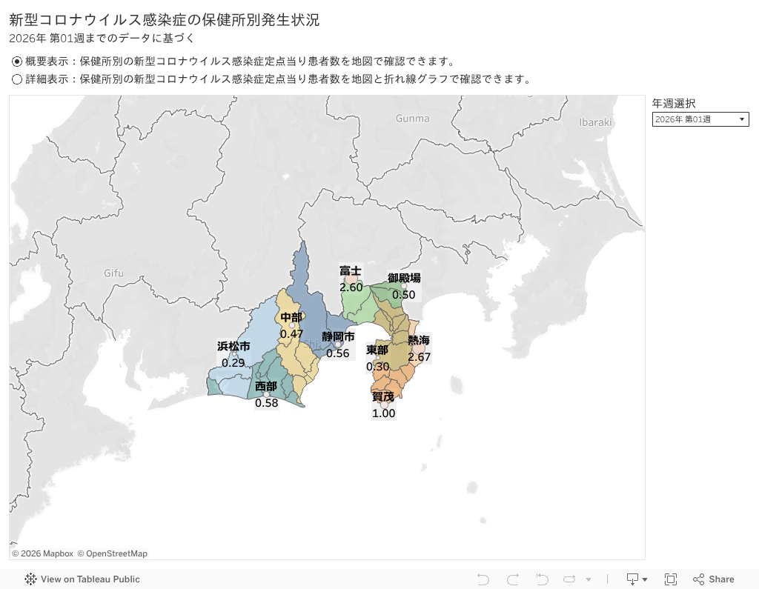The height and width of the screenshot is (589, 759).
Task: Click the OpenStreetMap attribution link
Action: (116, 553)
